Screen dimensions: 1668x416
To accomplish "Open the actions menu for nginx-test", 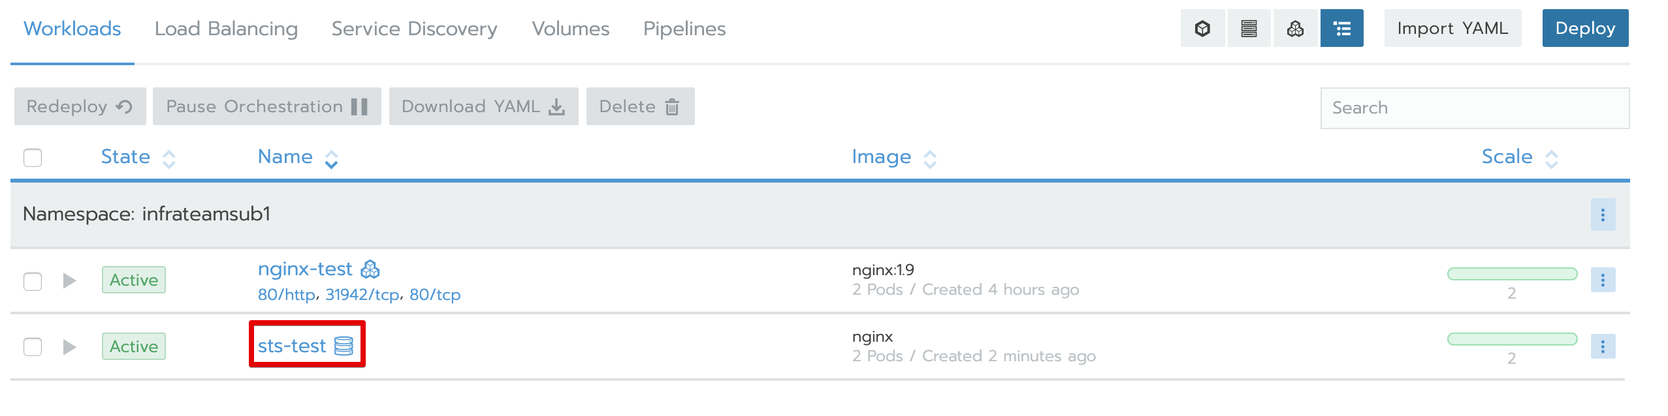I will tap(1602, 280).
